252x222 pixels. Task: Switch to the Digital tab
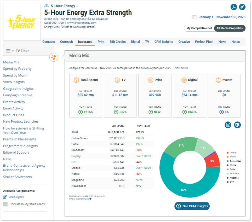click(x=135, y=42)
